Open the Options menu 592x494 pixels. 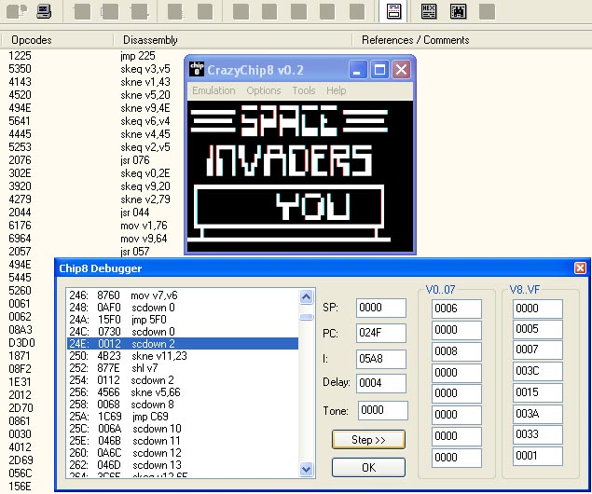264,90
